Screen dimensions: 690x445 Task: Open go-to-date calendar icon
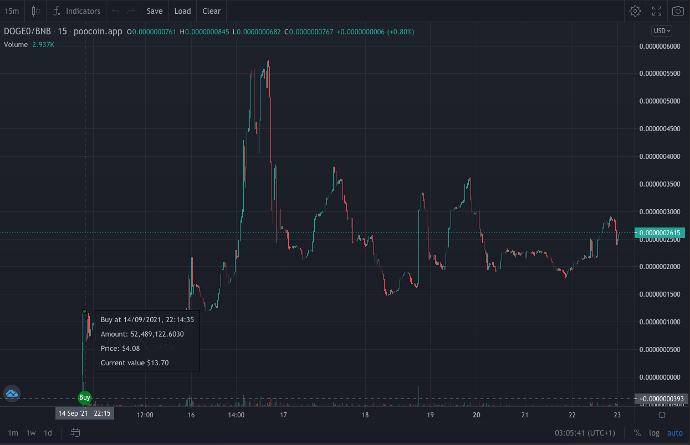click(75, 433)
